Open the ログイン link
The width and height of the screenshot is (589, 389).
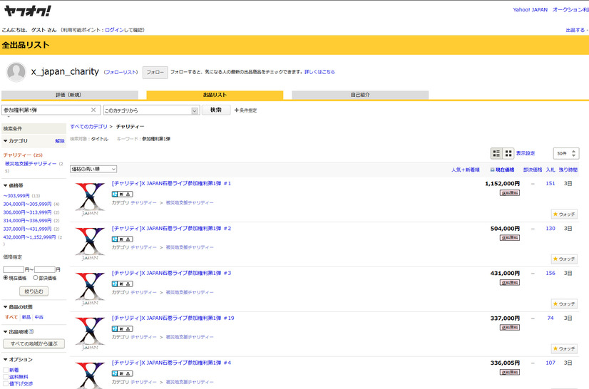pyautogui.click(x=114, y=30)
